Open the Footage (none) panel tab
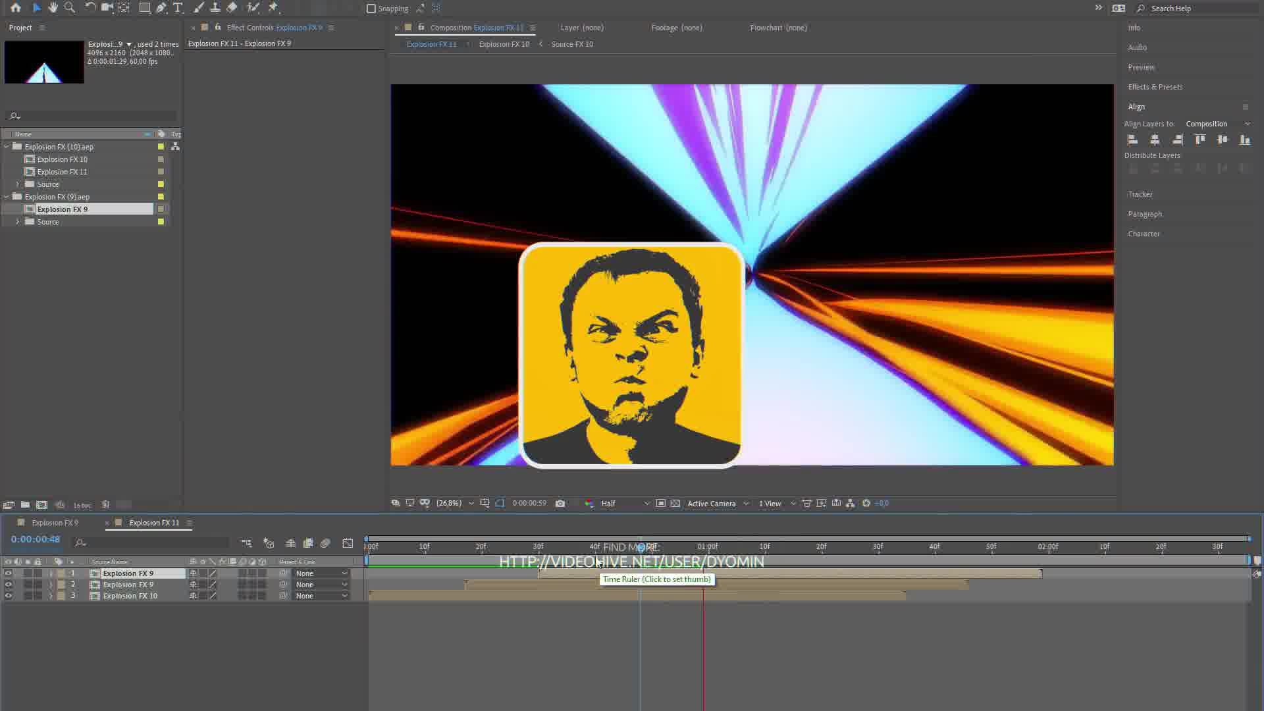The image size is (1264, 711). 677,28
